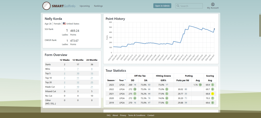261x118 pixels.
Task: Click the green rank 10 badge for 2022 DD
Action: click(x=134, y=89)
